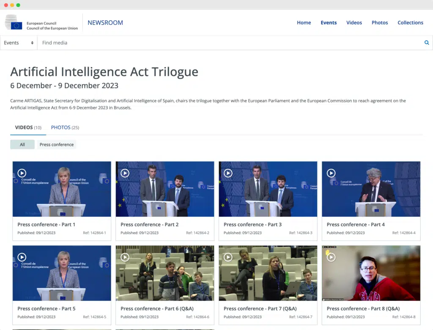Click the Part 7 Published: 09/12/2023 text
Viewport: 433px width, 330px height.
(242, 317)
